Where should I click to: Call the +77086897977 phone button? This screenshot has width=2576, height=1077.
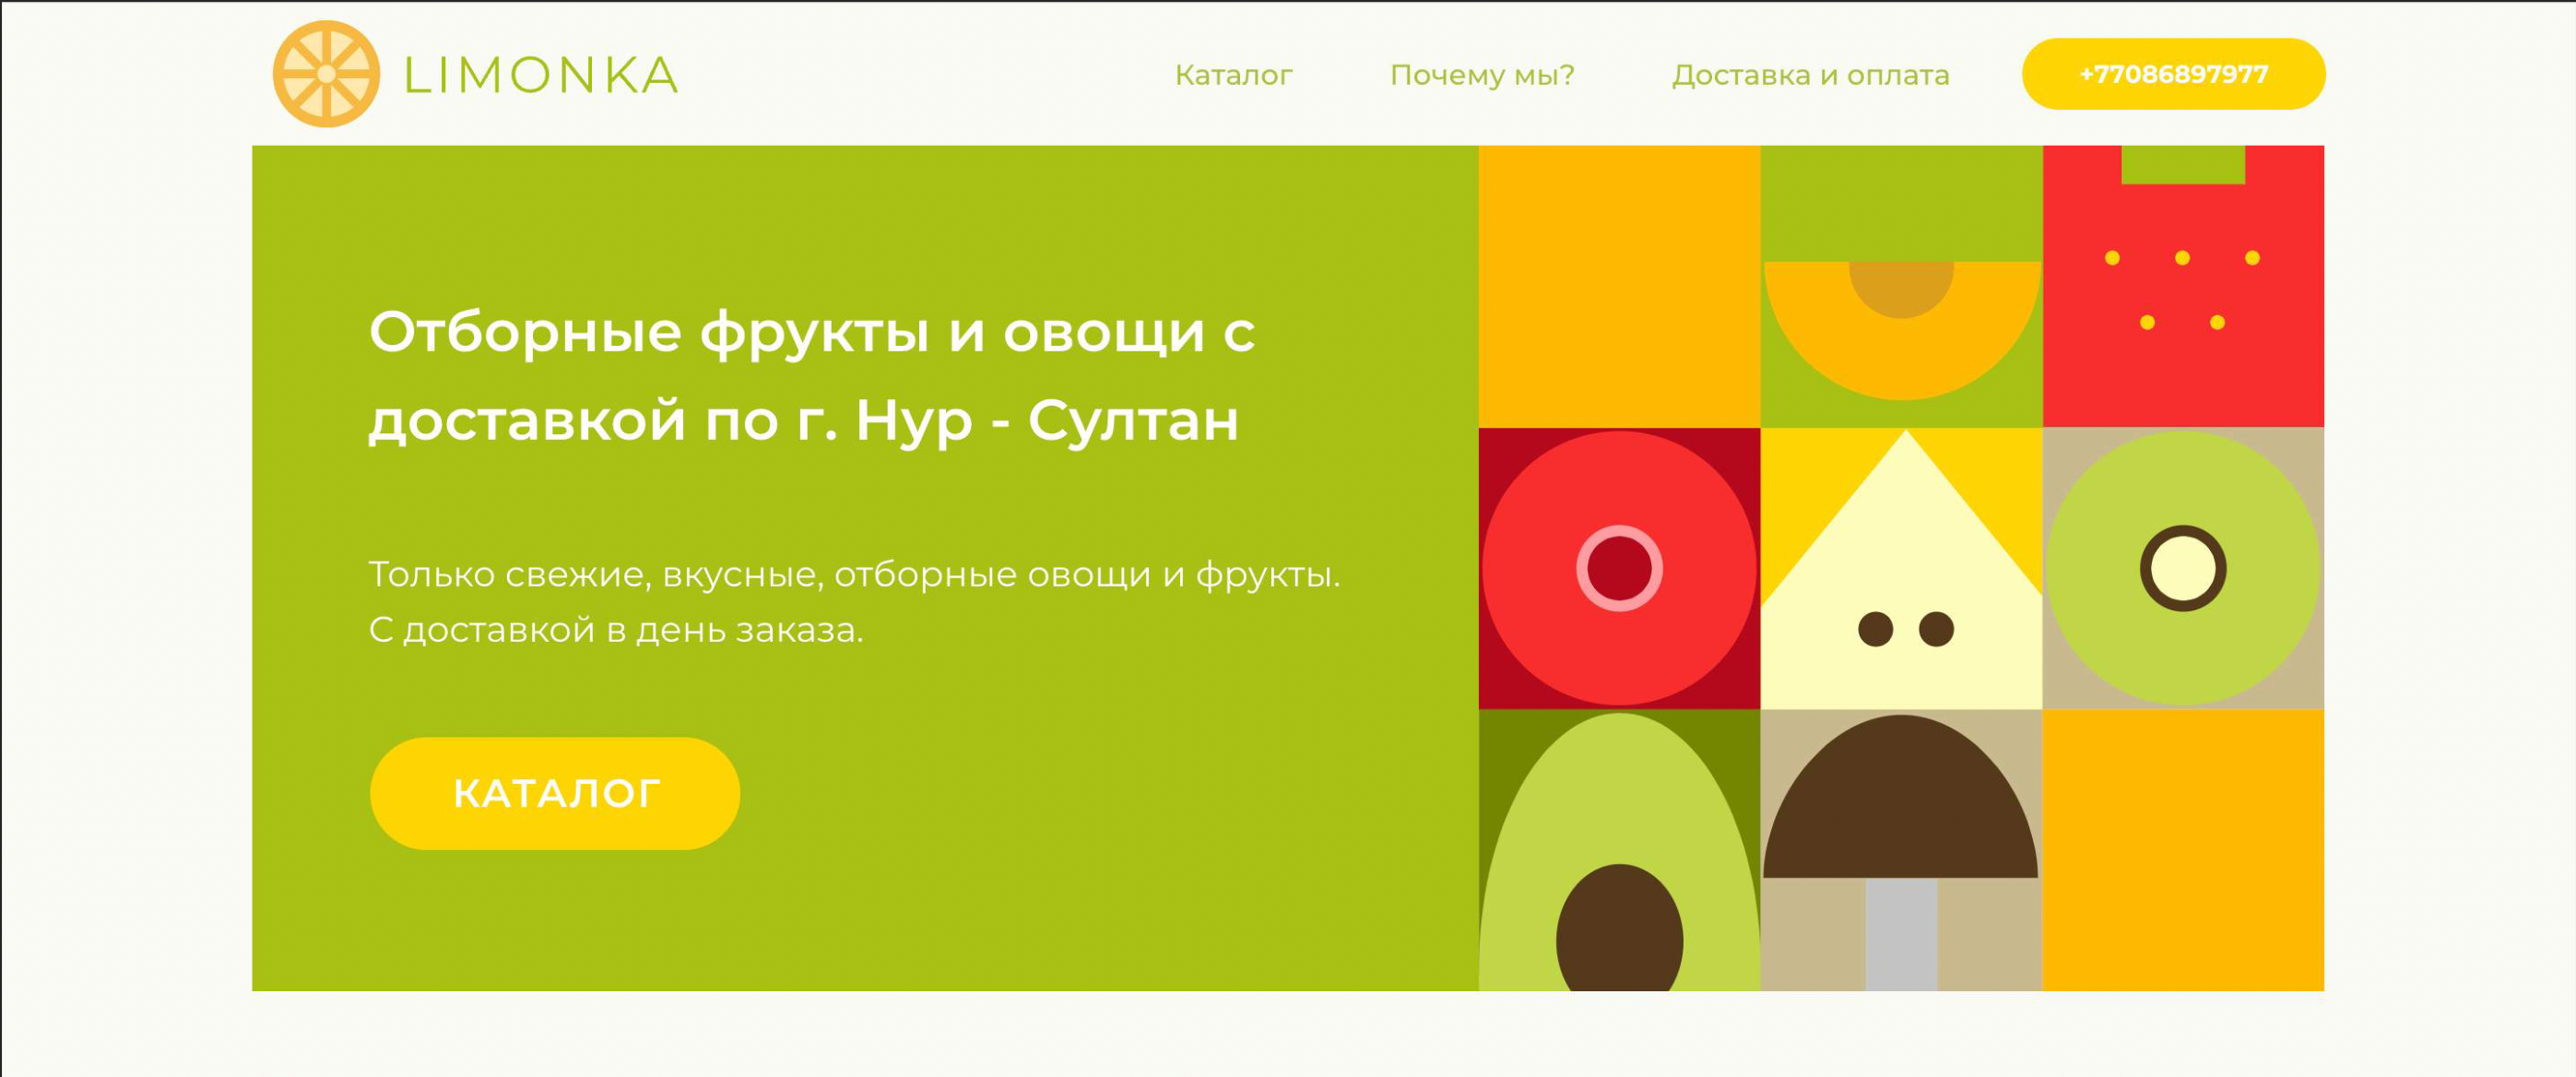click(x=2173, y=74)
